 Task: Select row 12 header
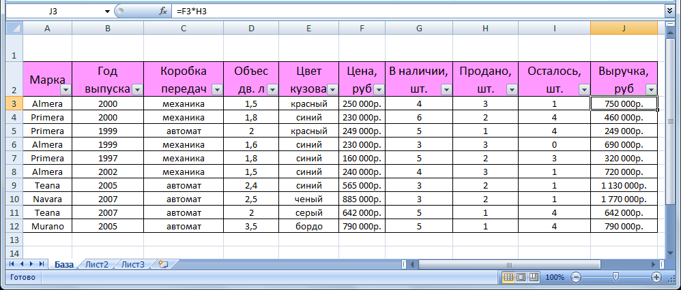point(14,226)
